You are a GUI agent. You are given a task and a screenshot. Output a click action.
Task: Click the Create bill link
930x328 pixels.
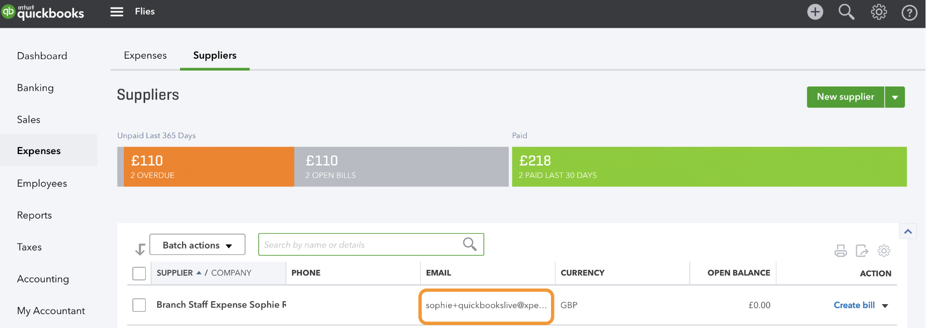[854, 305]
